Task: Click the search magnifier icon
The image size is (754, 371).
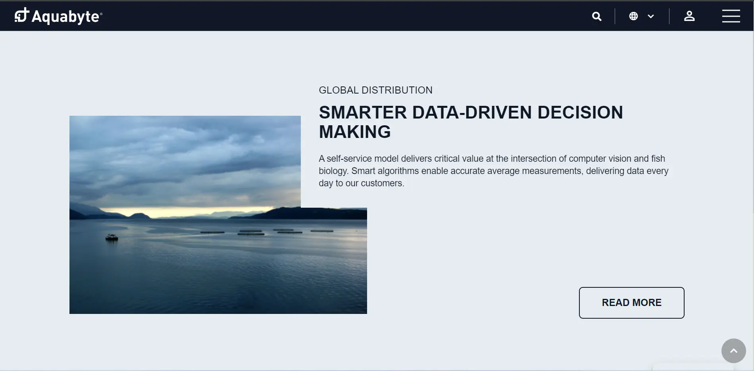Action: 597,16
